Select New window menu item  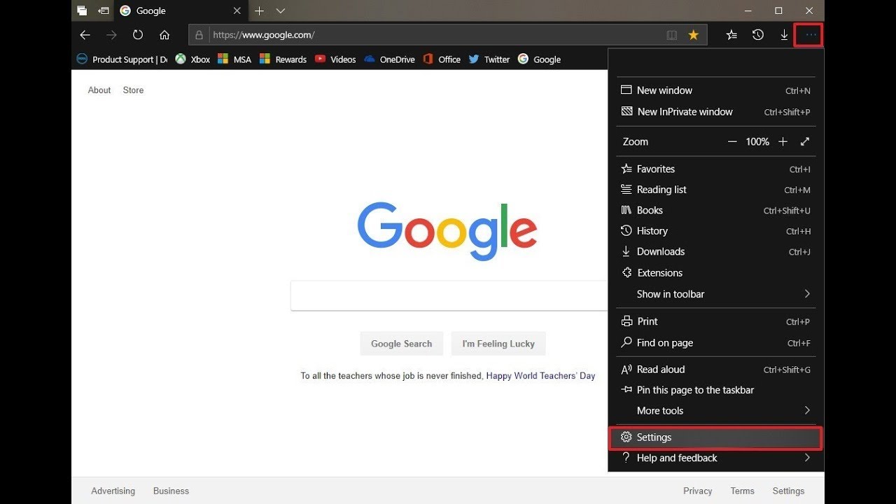click(x=716, y=90)
